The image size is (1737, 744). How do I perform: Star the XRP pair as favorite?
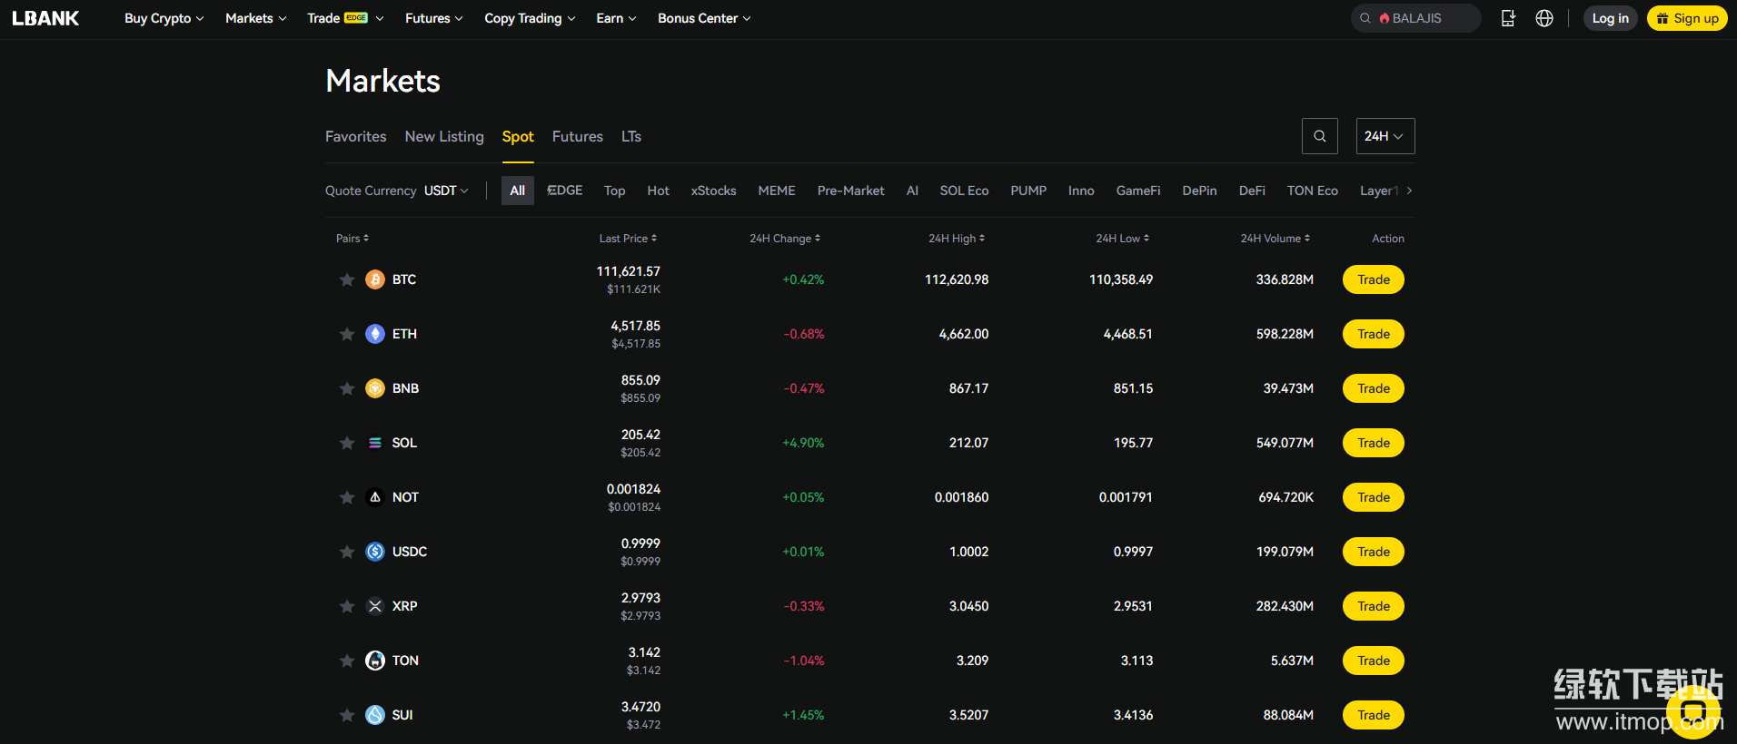(x=347, y=606)
